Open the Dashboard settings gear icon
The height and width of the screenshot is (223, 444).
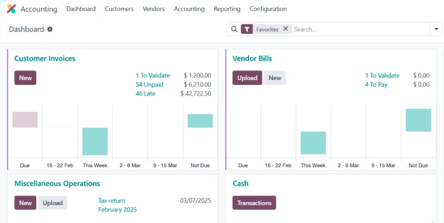click(50, 29)
